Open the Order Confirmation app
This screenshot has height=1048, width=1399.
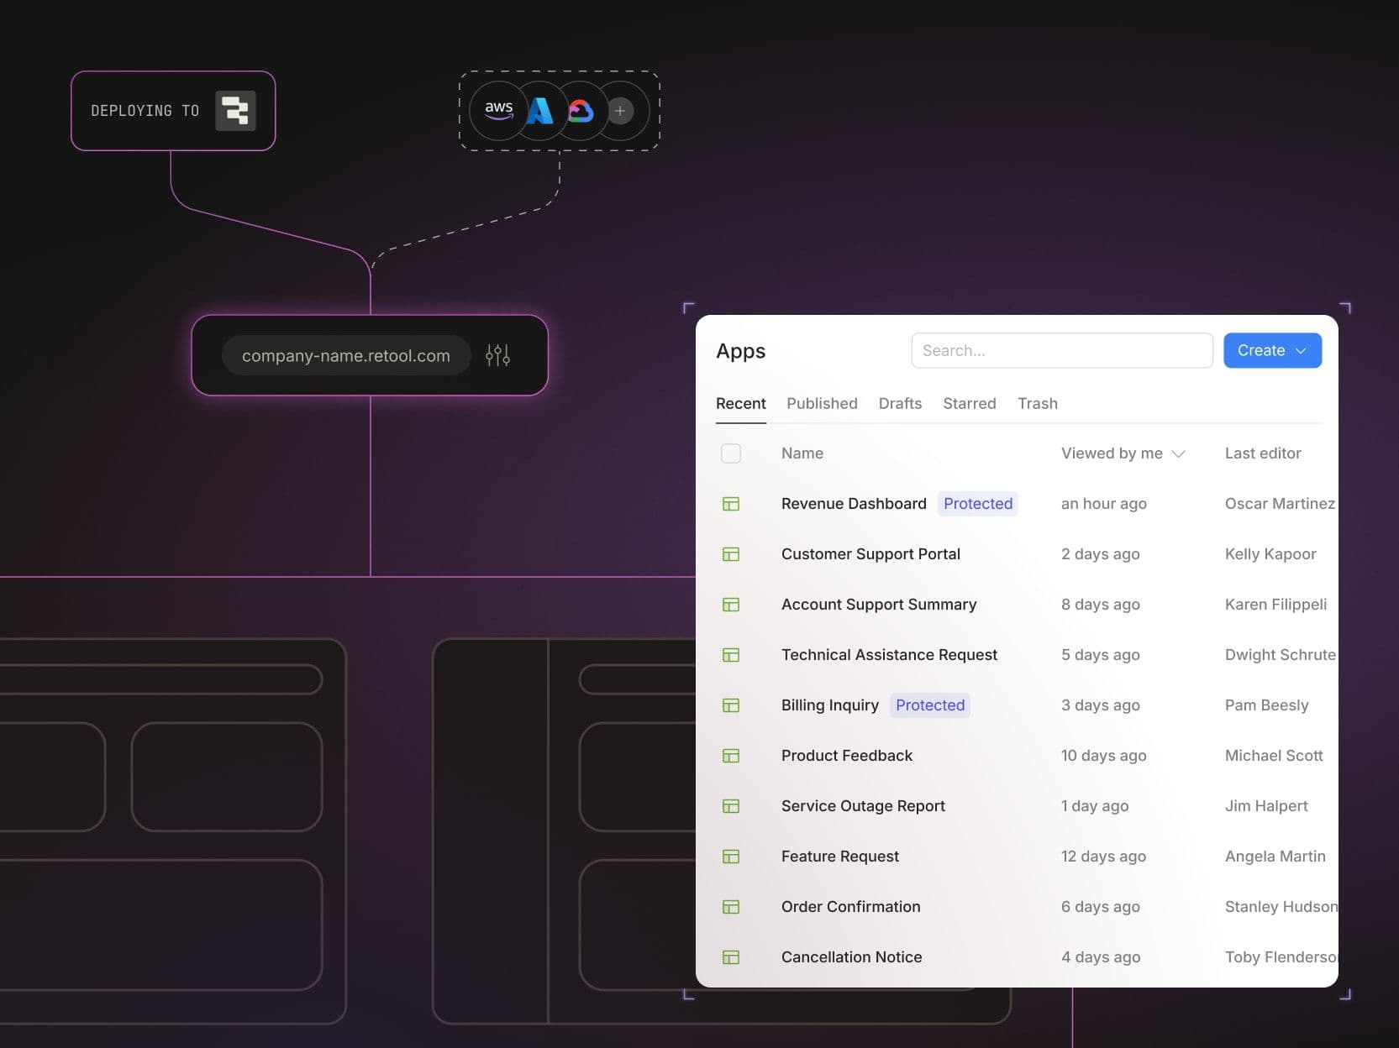(851, 907)
